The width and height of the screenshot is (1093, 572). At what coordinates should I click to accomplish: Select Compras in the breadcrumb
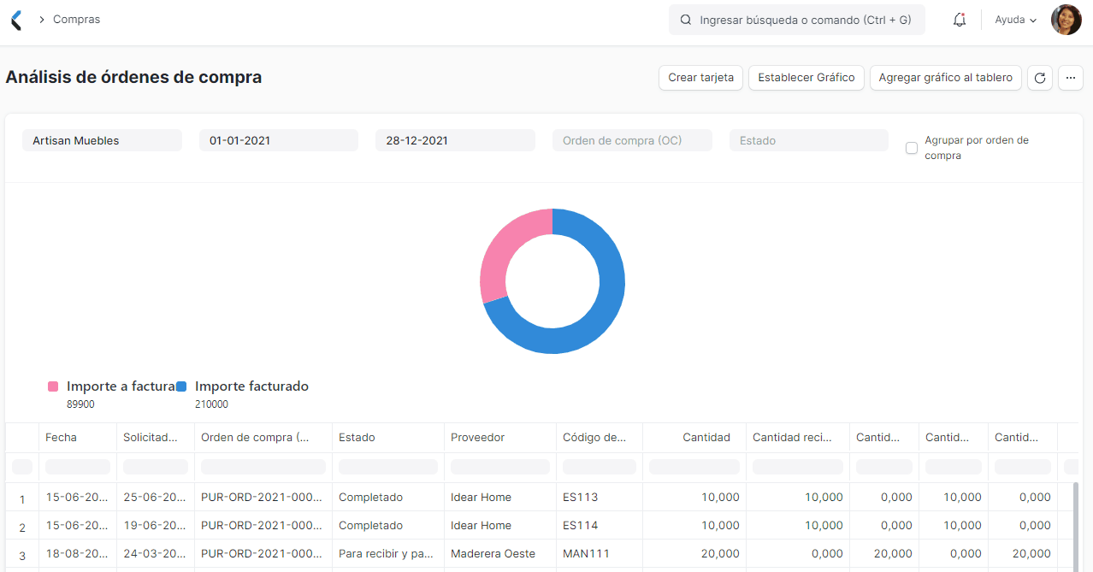click(x=77, y=19)
